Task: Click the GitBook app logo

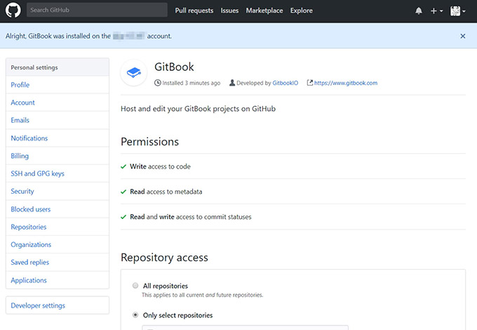Action: point(134,72)
